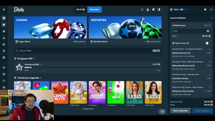Remove Charlotte Hornets - Brooklyn Nets selection
Viewport: 215px width, 121px height.
(210, 75)
